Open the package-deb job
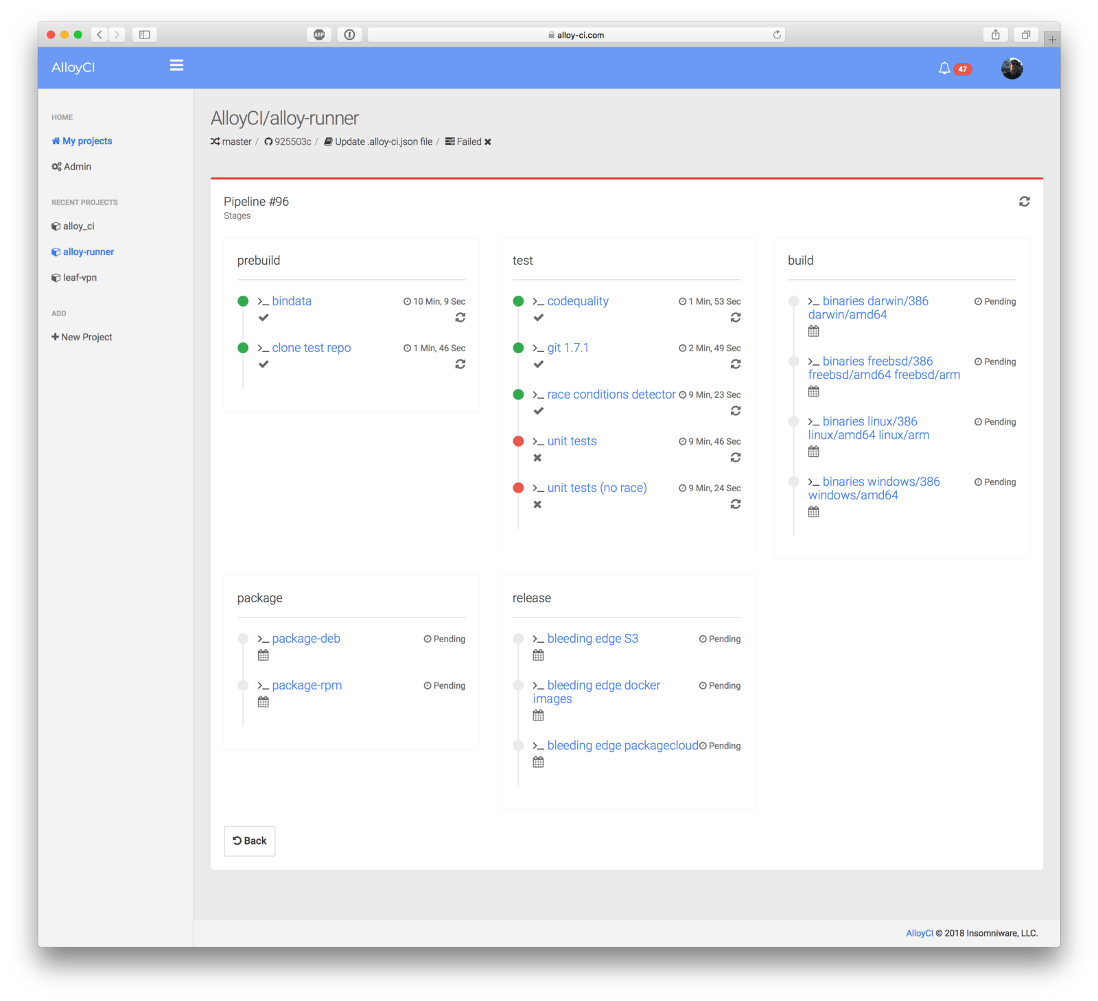Viewport: 1098px width, 1001px height. pyautogui.click(x=306, y=639)
